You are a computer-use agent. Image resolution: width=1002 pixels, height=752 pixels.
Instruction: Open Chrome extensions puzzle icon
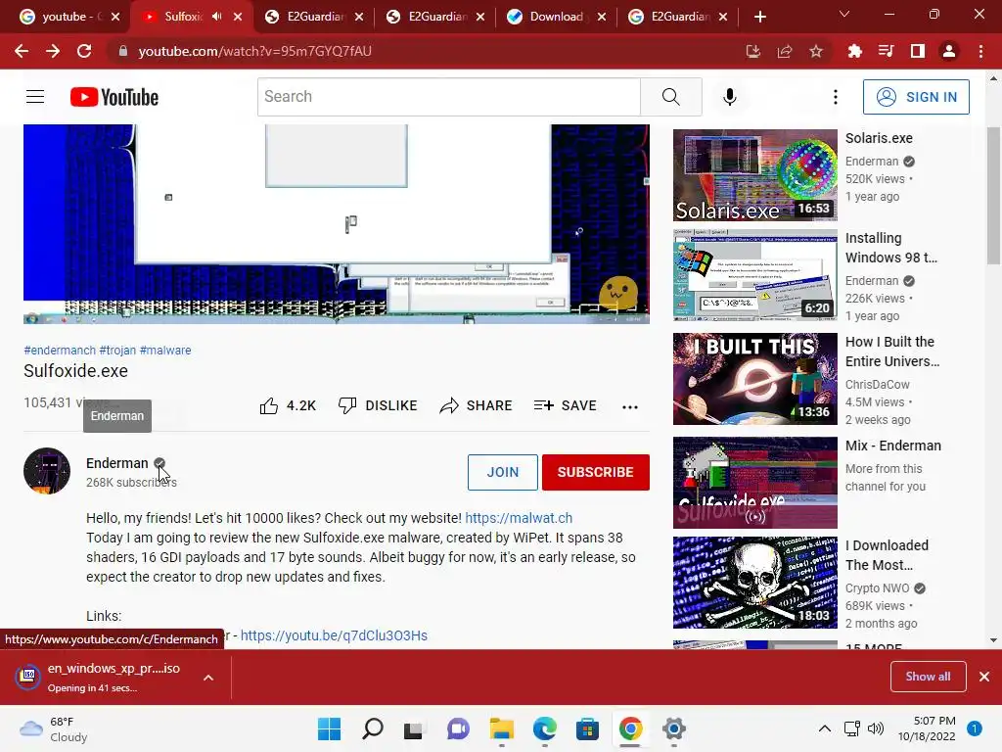coord(854,51)
